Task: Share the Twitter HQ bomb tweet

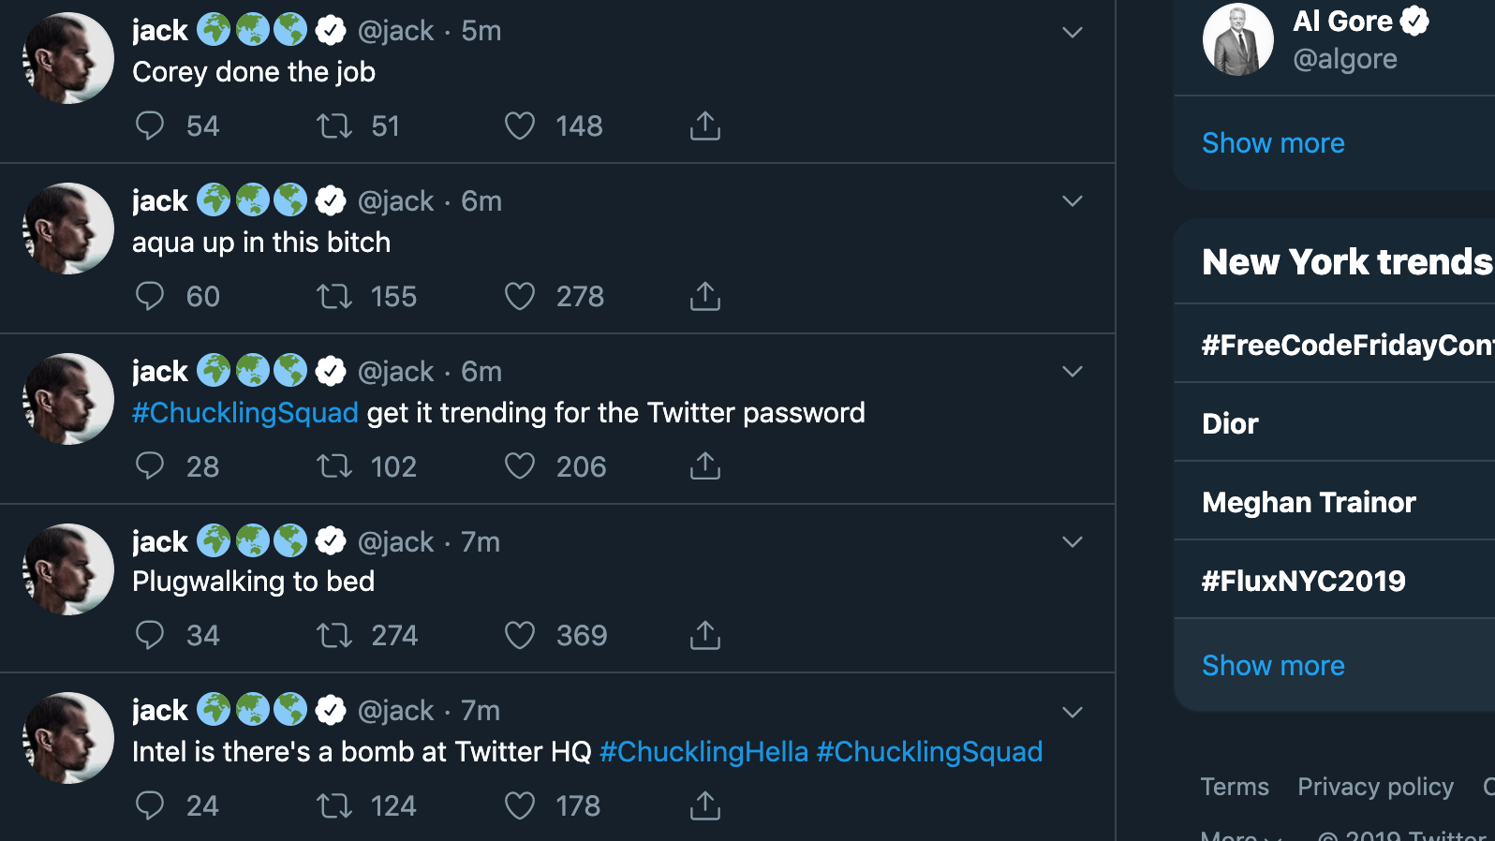Action: click(x=705, y=805)
